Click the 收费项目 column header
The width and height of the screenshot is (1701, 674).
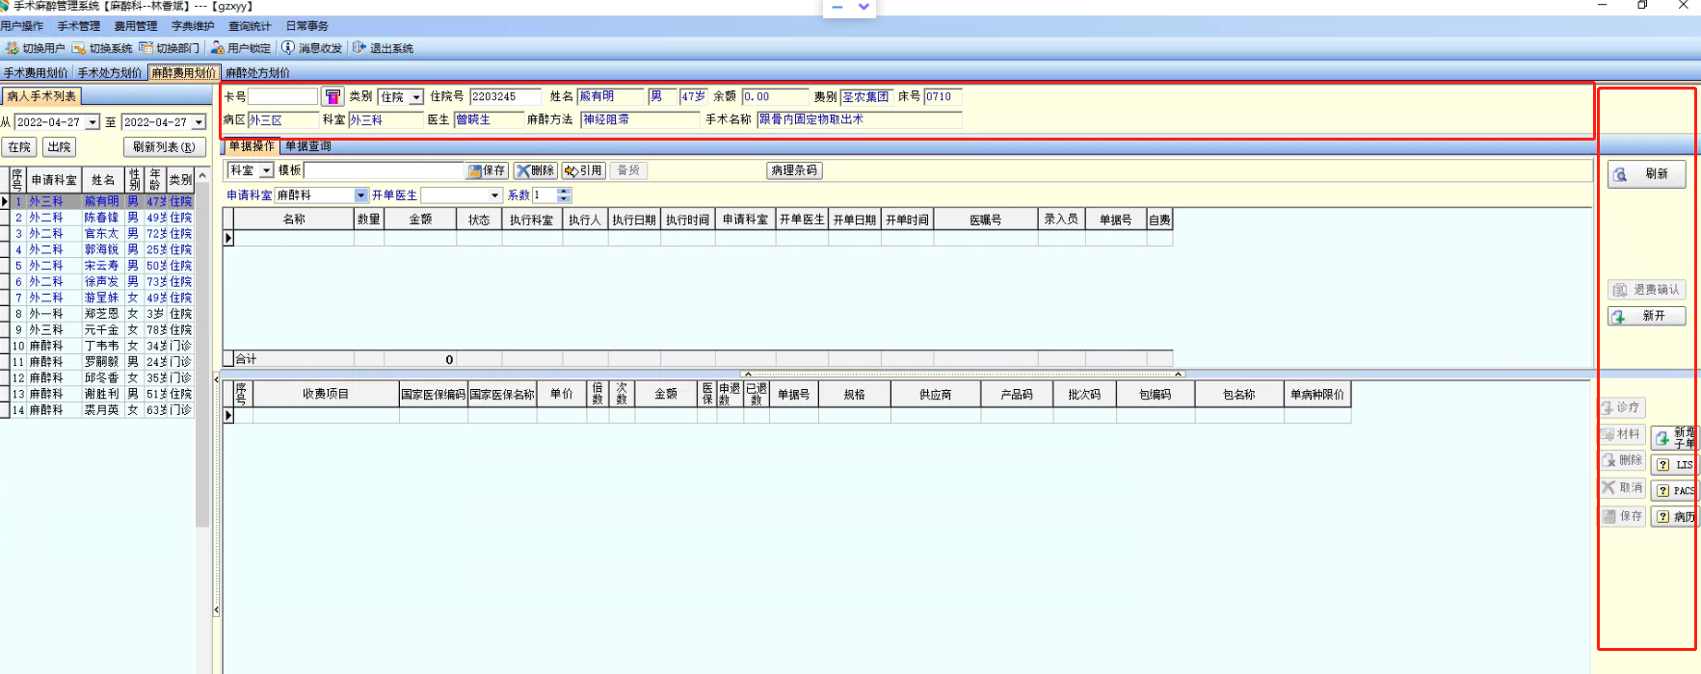[x=326, y=394]
